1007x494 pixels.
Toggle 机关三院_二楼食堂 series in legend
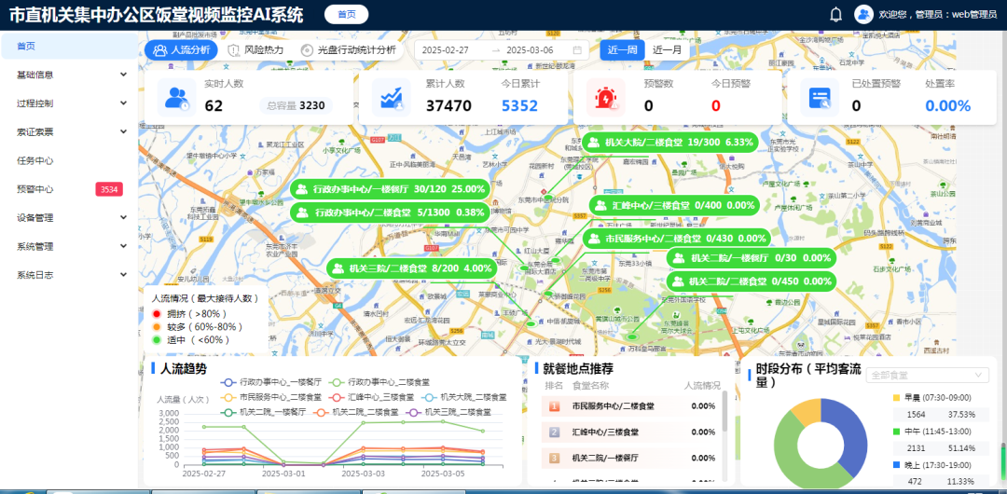(x=448, y=412)
